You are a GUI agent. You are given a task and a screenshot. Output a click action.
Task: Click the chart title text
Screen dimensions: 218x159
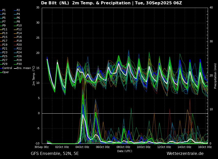click(x=112, y=3)
